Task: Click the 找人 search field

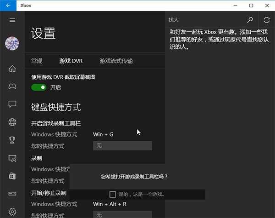Action: point(204,20)
